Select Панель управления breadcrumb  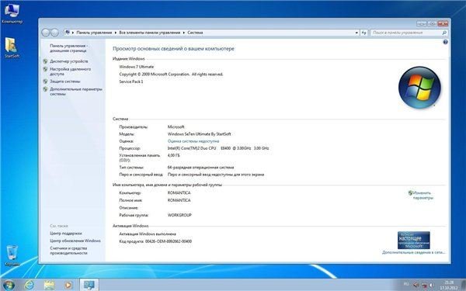click(94, 33)
